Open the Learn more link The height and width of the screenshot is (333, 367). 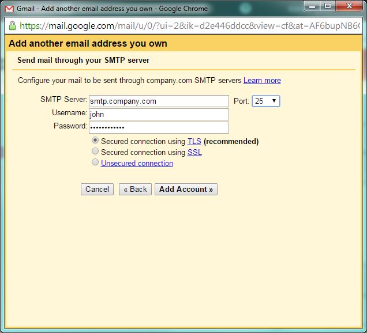click(x=262, y=81)
